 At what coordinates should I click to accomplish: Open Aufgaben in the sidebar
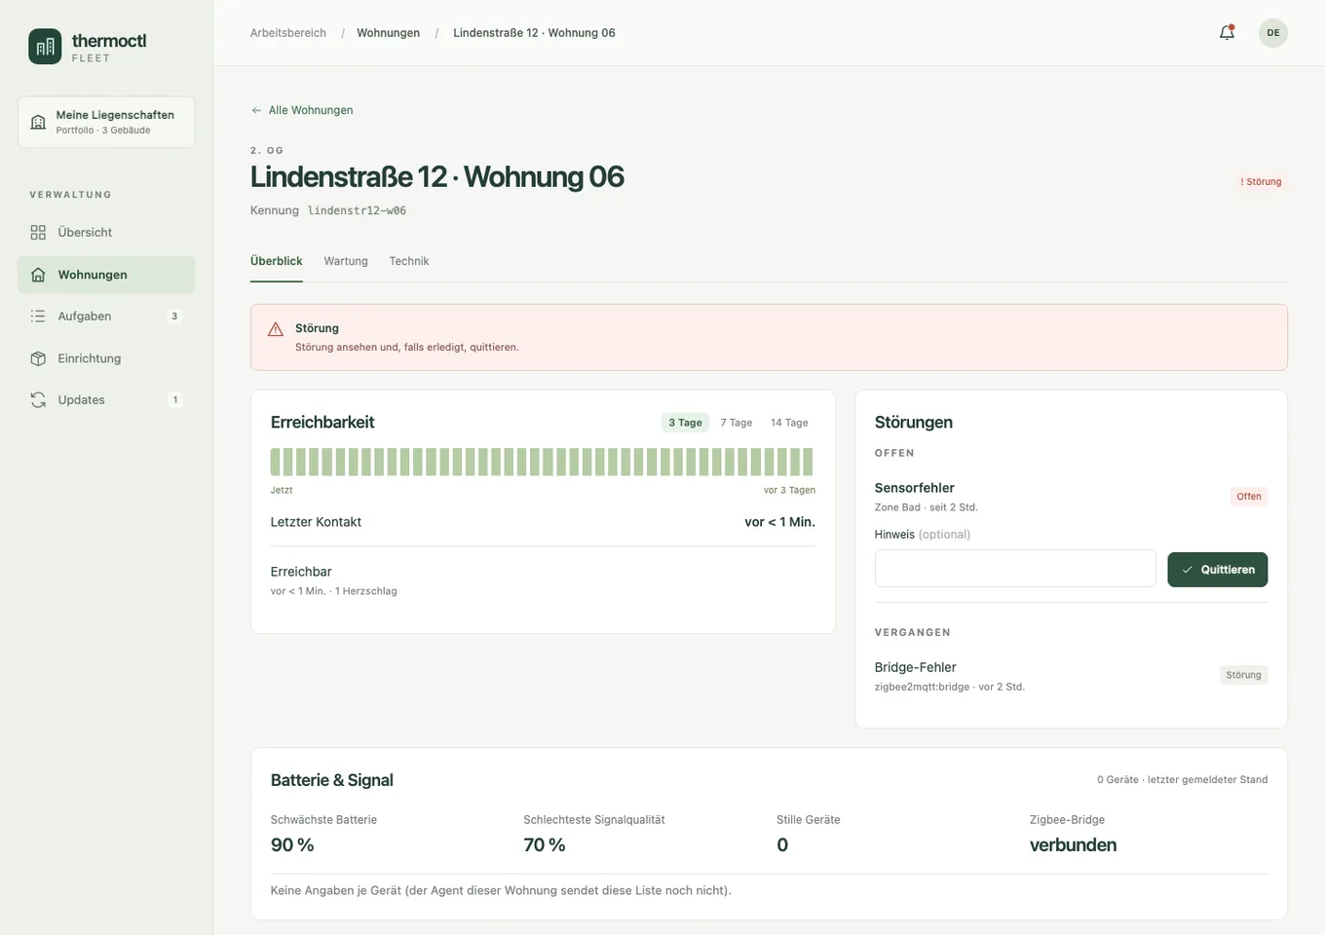click(106, 317)
